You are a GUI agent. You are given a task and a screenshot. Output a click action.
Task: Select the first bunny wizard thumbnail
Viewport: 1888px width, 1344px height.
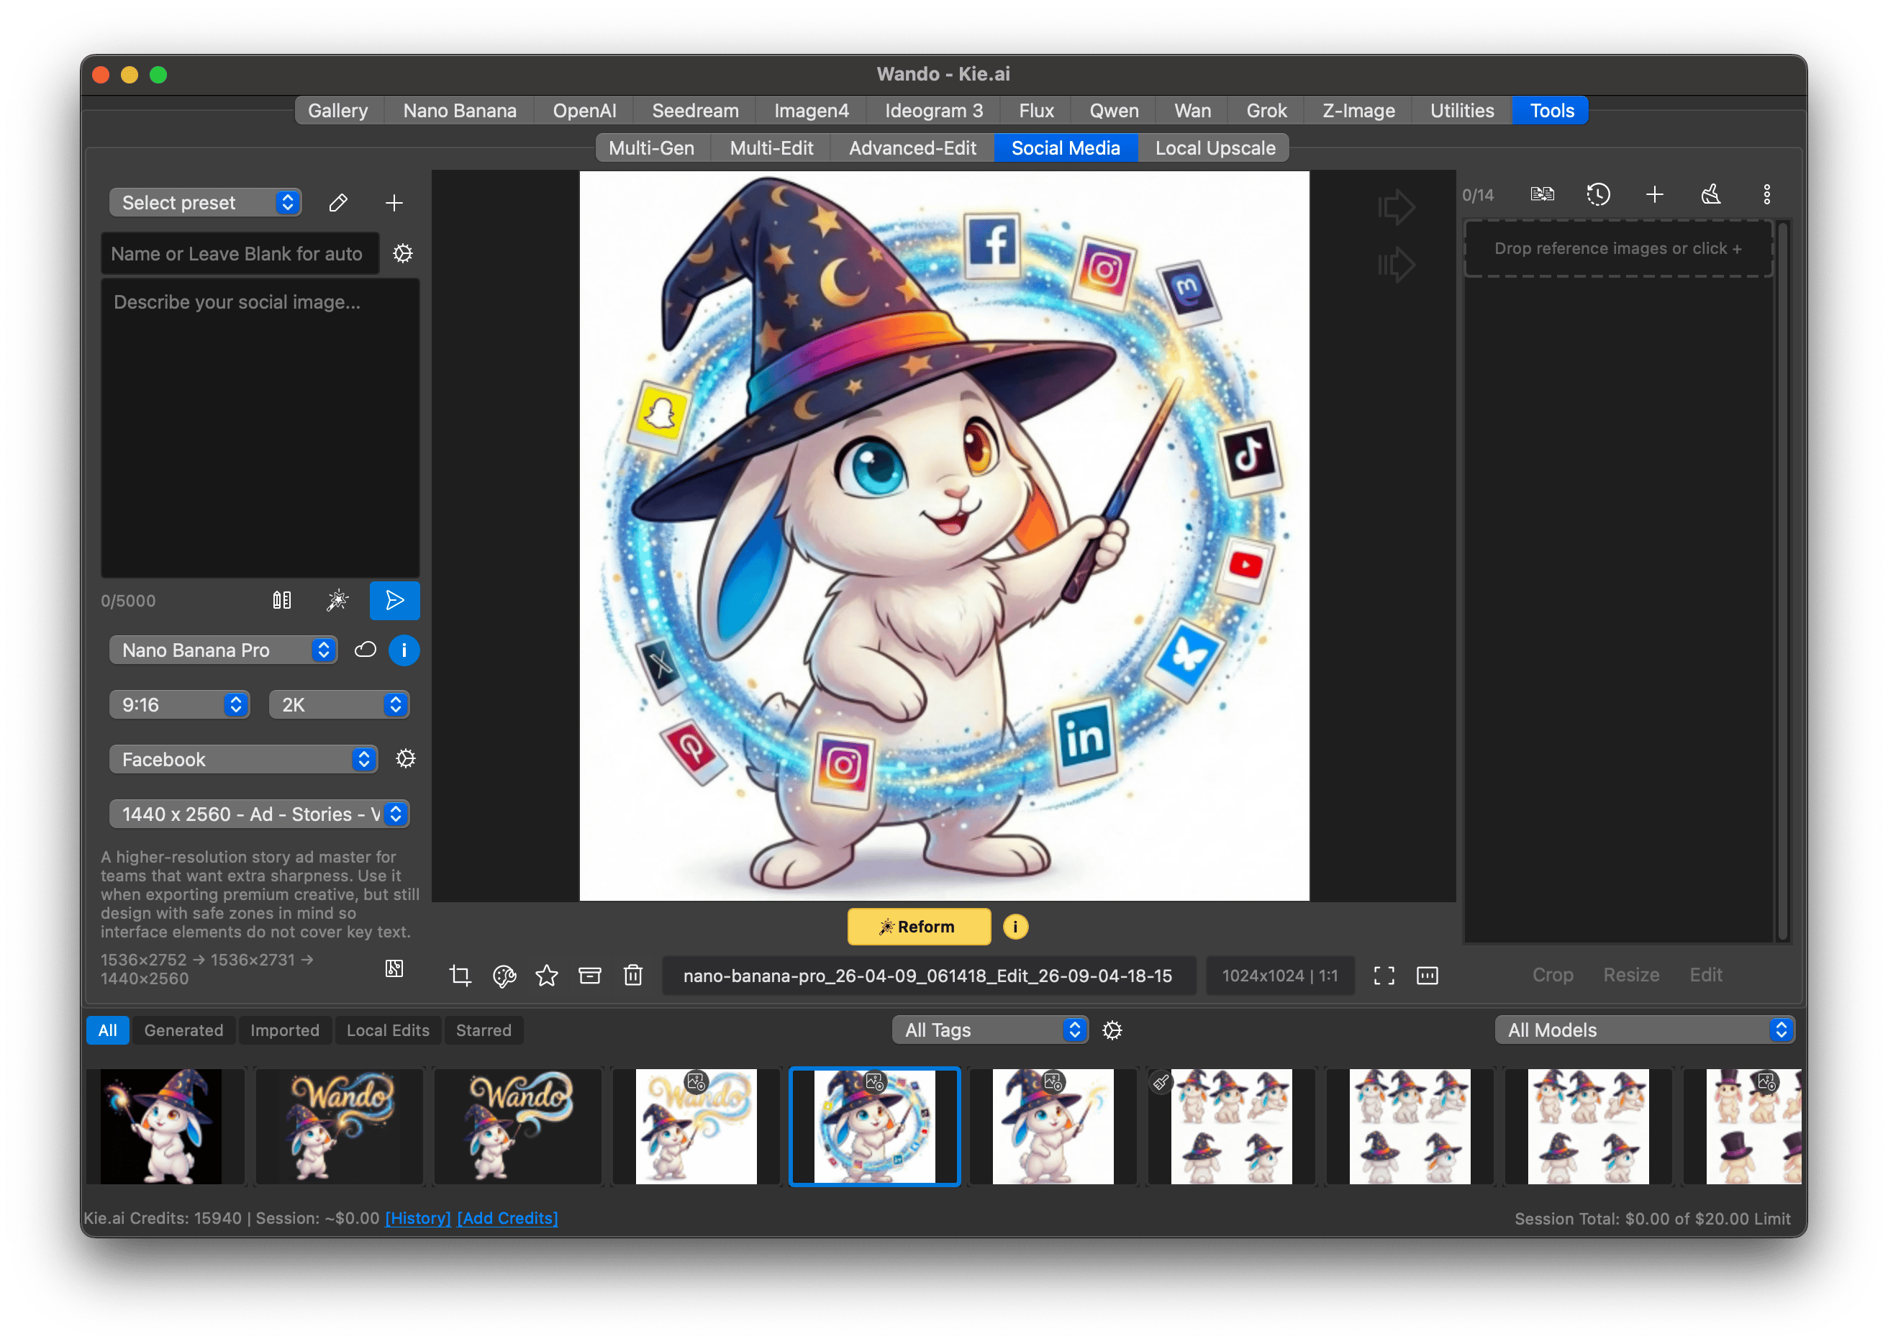pyautogui.click(x=161, y=1126)
